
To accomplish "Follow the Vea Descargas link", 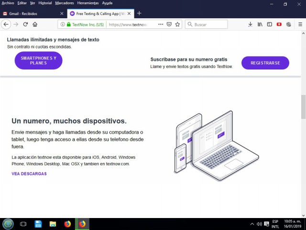I will point(29,173).
